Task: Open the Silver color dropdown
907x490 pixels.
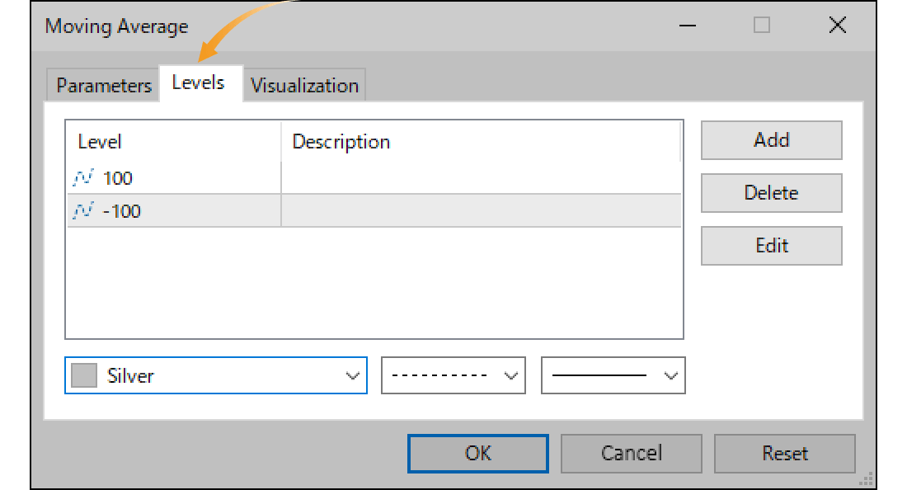Action: click(x=216, y=375)
